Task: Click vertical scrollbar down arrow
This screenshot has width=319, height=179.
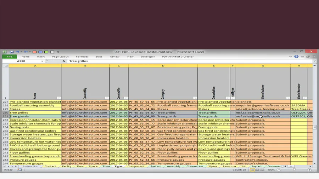Action: [314, 163]
